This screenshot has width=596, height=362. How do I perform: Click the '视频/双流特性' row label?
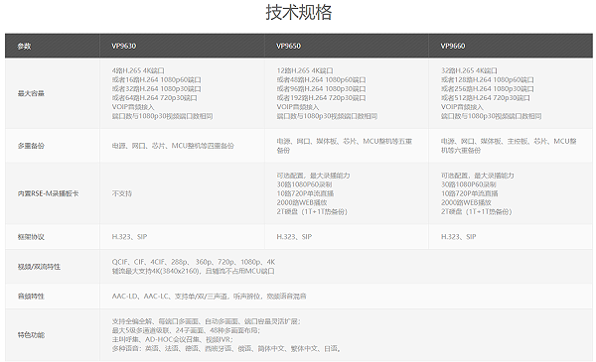point(39,267)
